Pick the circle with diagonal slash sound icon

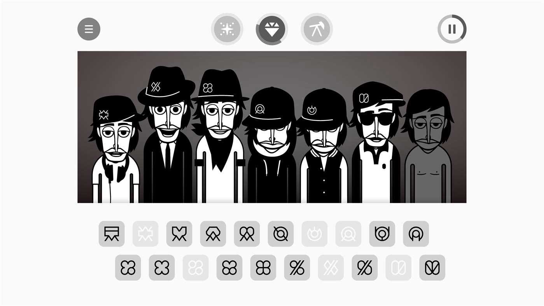tap(281, 234)
